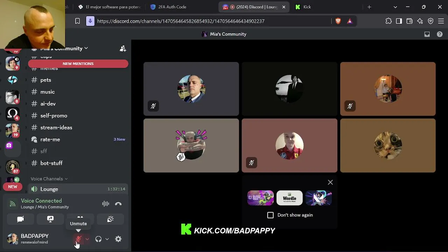The height and width of the screenshot is (252, 448).
Task: Open the server with 87 notifications
Action: (13, 167)
